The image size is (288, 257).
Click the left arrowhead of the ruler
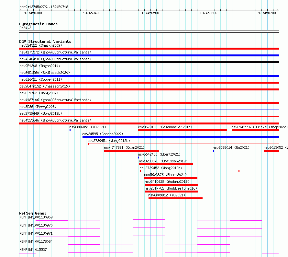(x=20, y=10)
